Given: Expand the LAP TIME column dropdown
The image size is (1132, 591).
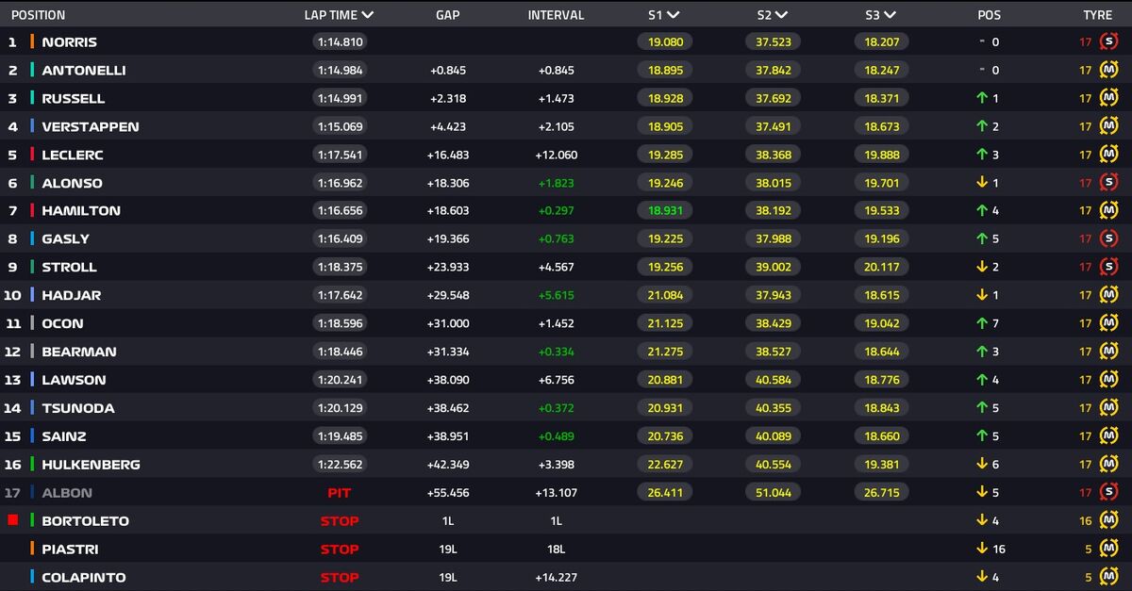Looking at the screenshot, I should [367, 15].
